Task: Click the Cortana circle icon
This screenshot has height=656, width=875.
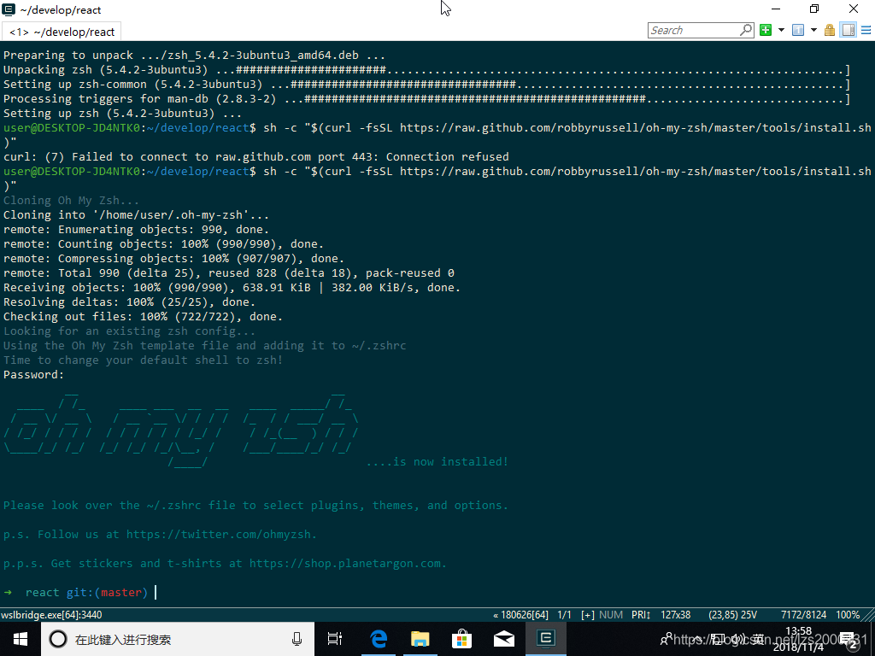Action: click(58, 639)
